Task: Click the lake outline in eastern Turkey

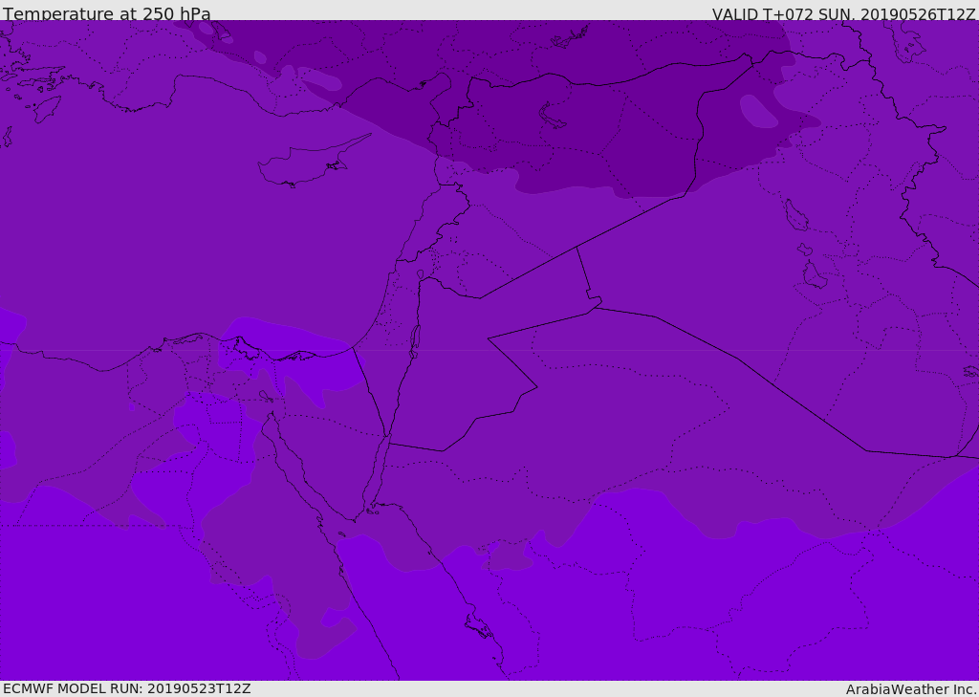Action: [x=551, y=116]
